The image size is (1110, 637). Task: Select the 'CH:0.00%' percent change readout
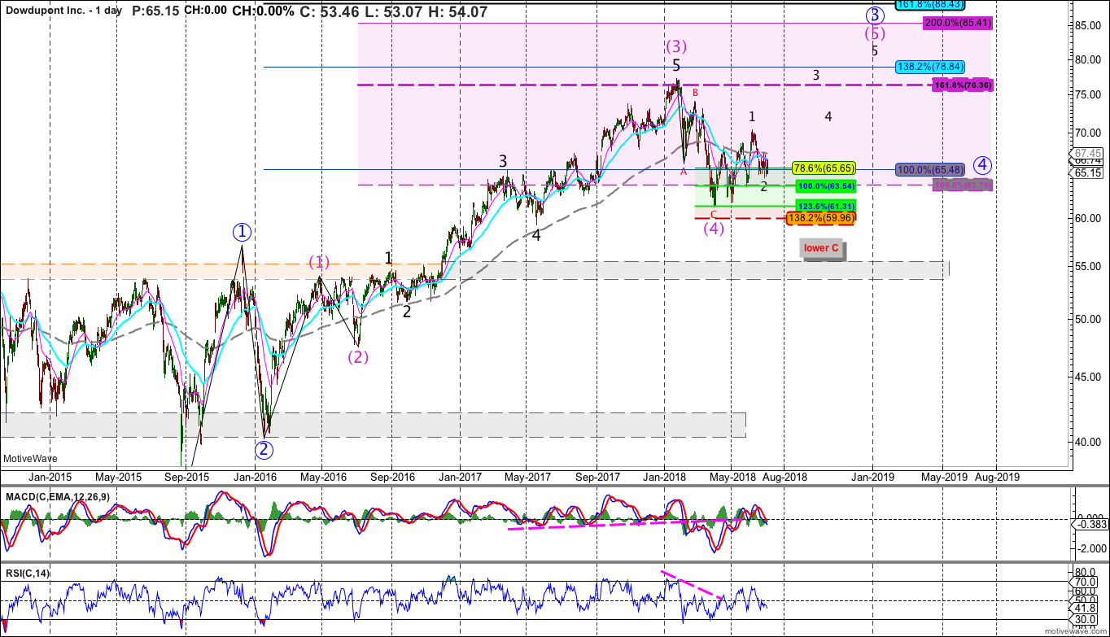263,12
